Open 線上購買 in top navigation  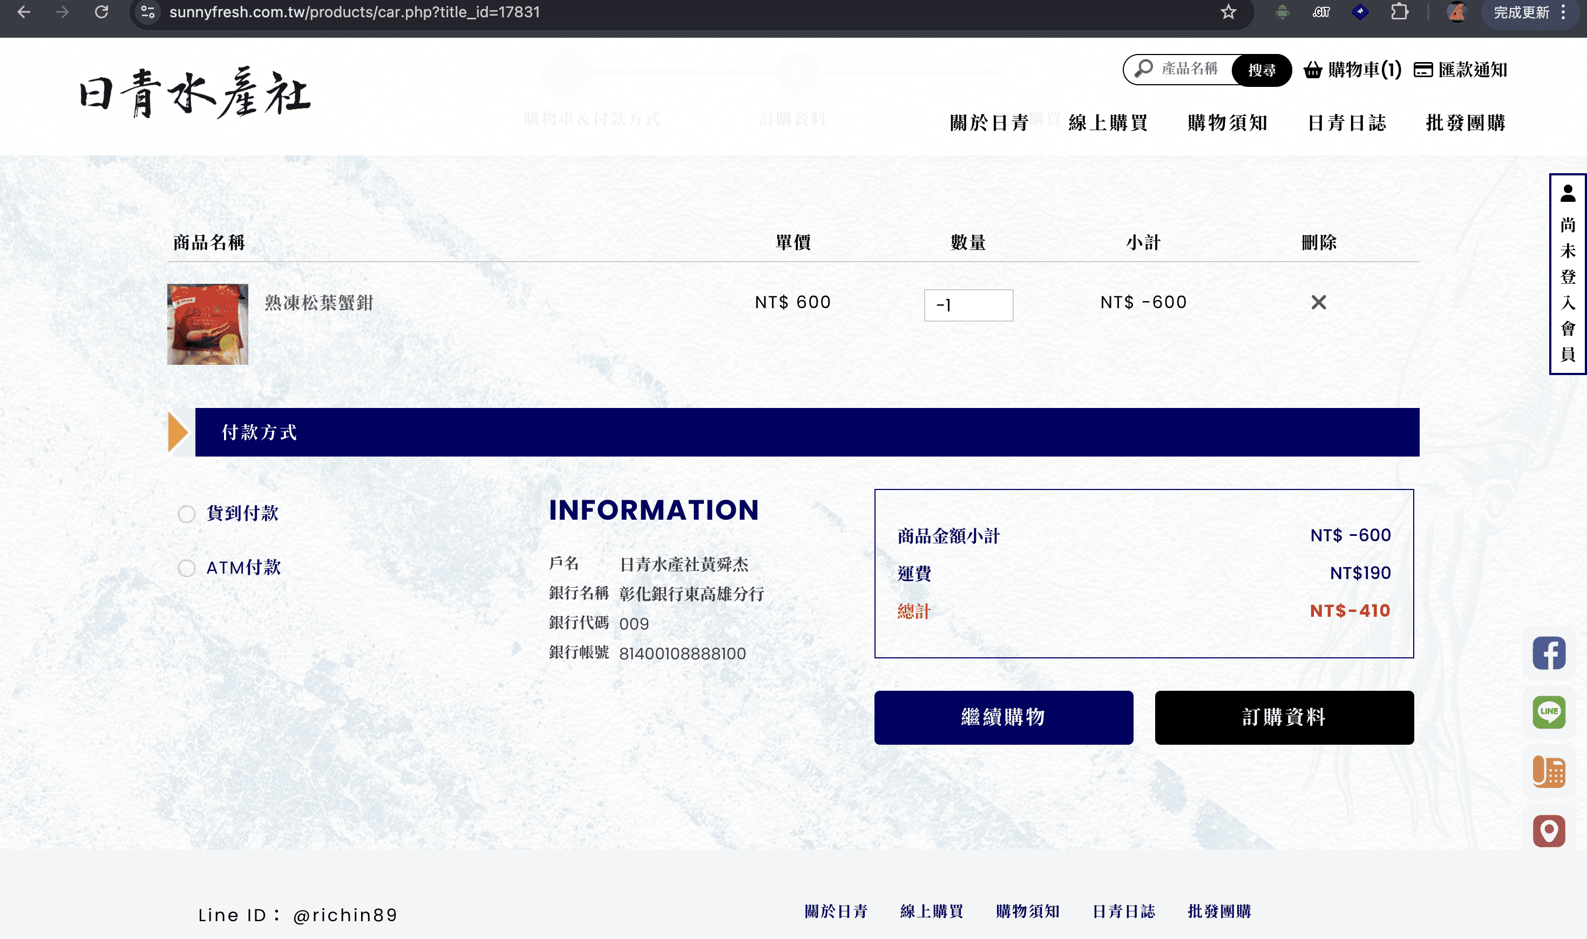coord(1109,123)
